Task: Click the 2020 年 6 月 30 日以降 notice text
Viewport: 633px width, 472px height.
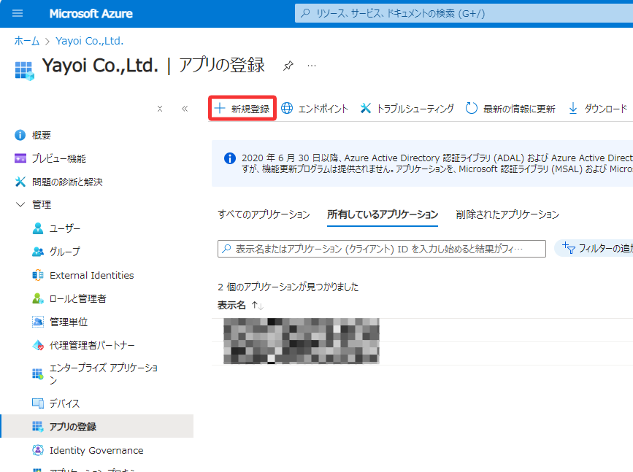Action: click(x=437, y=163)
